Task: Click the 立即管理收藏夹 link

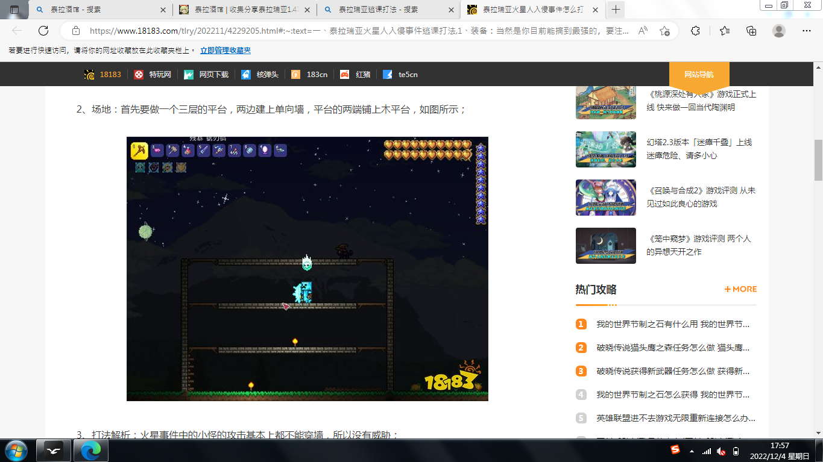Action: (225, 51)
